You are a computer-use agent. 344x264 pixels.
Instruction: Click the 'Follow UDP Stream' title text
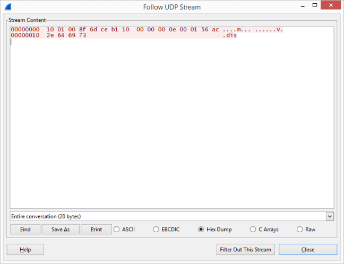[x=172, y=7]
